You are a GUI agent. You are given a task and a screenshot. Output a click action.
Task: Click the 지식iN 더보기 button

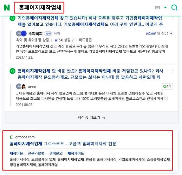pyautogui.click(x=91, y=118)
